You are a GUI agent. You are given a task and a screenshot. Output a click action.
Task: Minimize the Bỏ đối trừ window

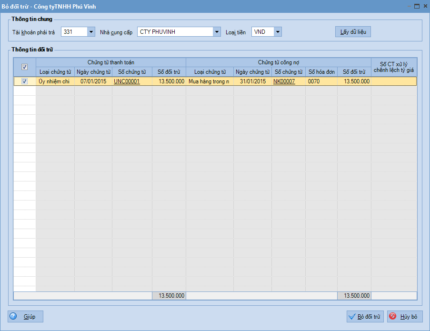409,6
